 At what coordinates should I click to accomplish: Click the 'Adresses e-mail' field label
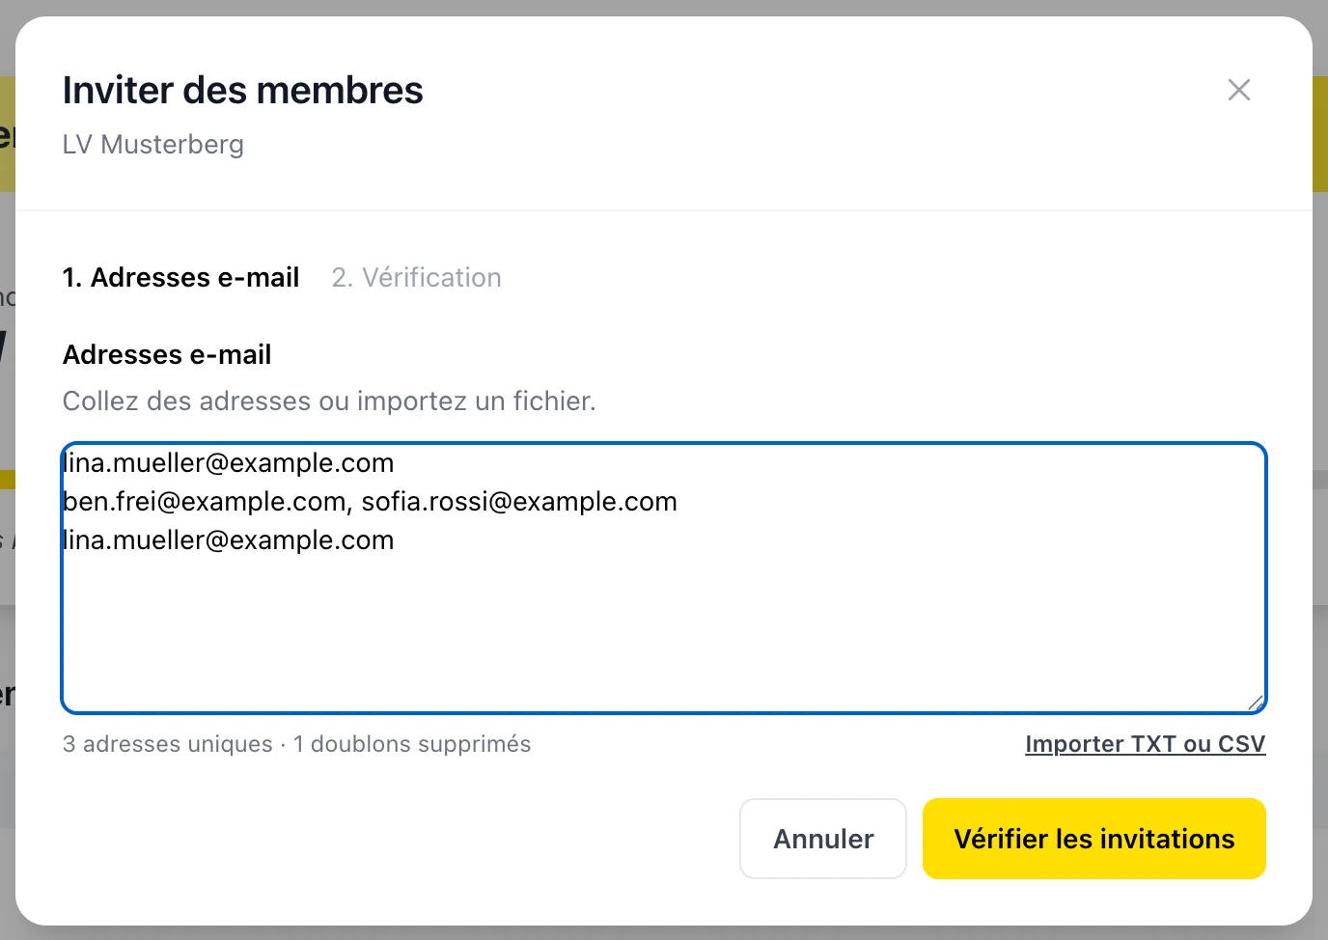[x=167, y=355]
